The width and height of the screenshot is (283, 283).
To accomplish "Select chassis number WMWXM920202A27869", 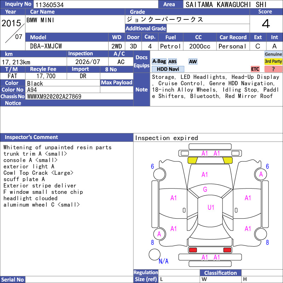I will [54, 97].
